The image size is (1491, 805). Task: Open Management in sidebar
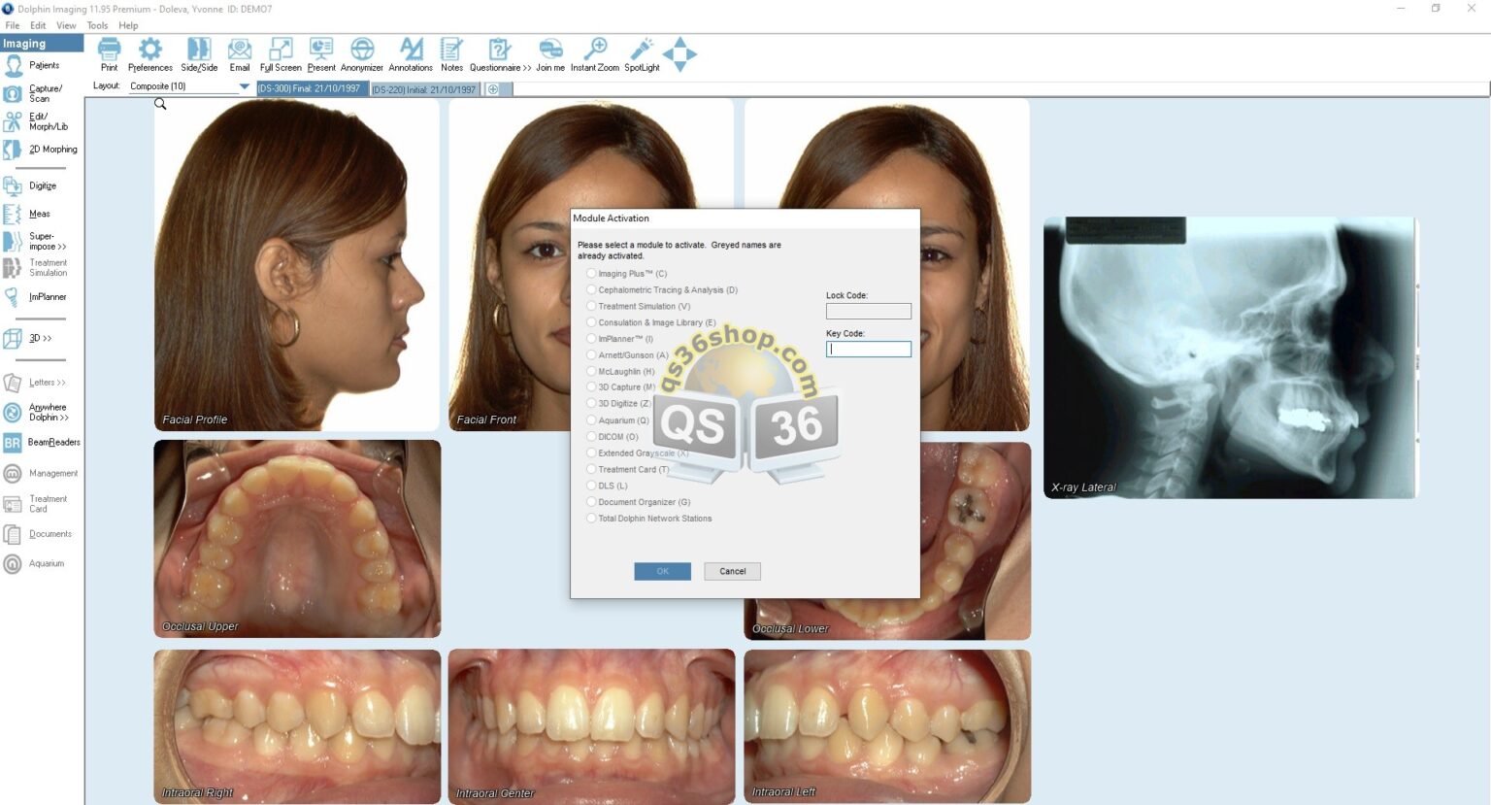(41, 474)
